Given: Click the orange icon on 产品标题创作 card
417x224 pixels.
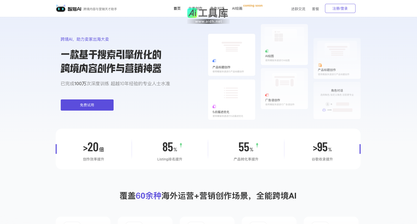Looking at the screenshot, I should tap(320, 65).
